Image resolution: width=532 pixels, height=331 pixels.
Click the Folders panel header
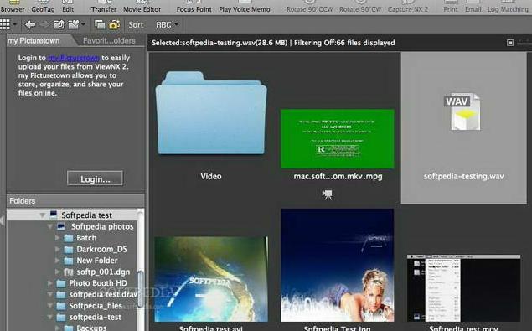pyautogui.click(x=75, y=200)
